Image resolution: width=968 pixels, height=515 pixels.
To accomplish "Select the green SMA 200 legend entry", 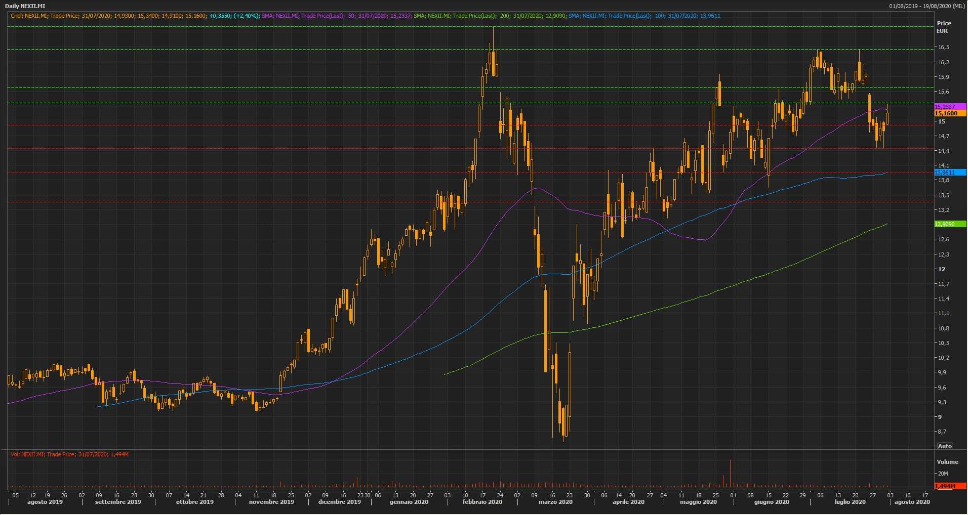I will coord(490,16).
